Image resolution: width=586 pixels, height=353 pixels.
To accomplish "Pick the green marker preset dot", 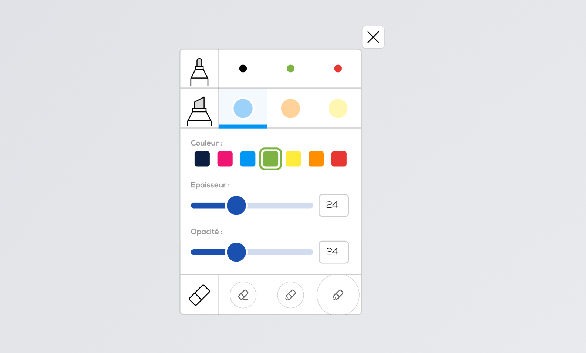I will (290, 69).
